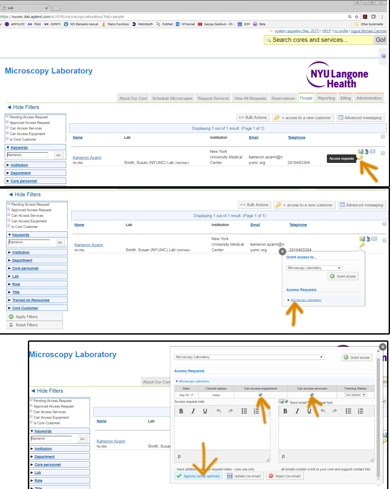The image size is (390, 489).
Task: Open the Billing tab
Action: pos(345,98)
